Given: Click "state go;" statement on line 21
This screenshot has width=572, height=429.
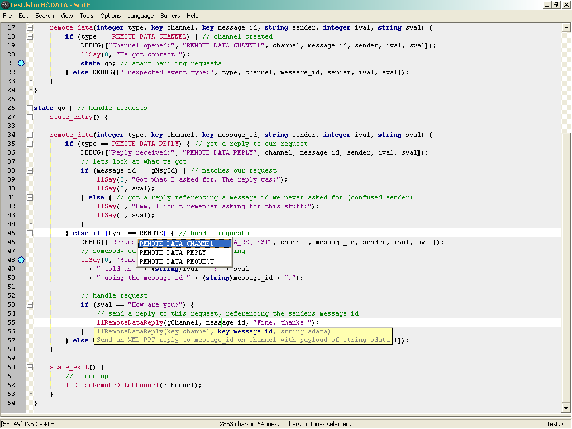Looking at the screenshot, I should click(x=98, y=63).
